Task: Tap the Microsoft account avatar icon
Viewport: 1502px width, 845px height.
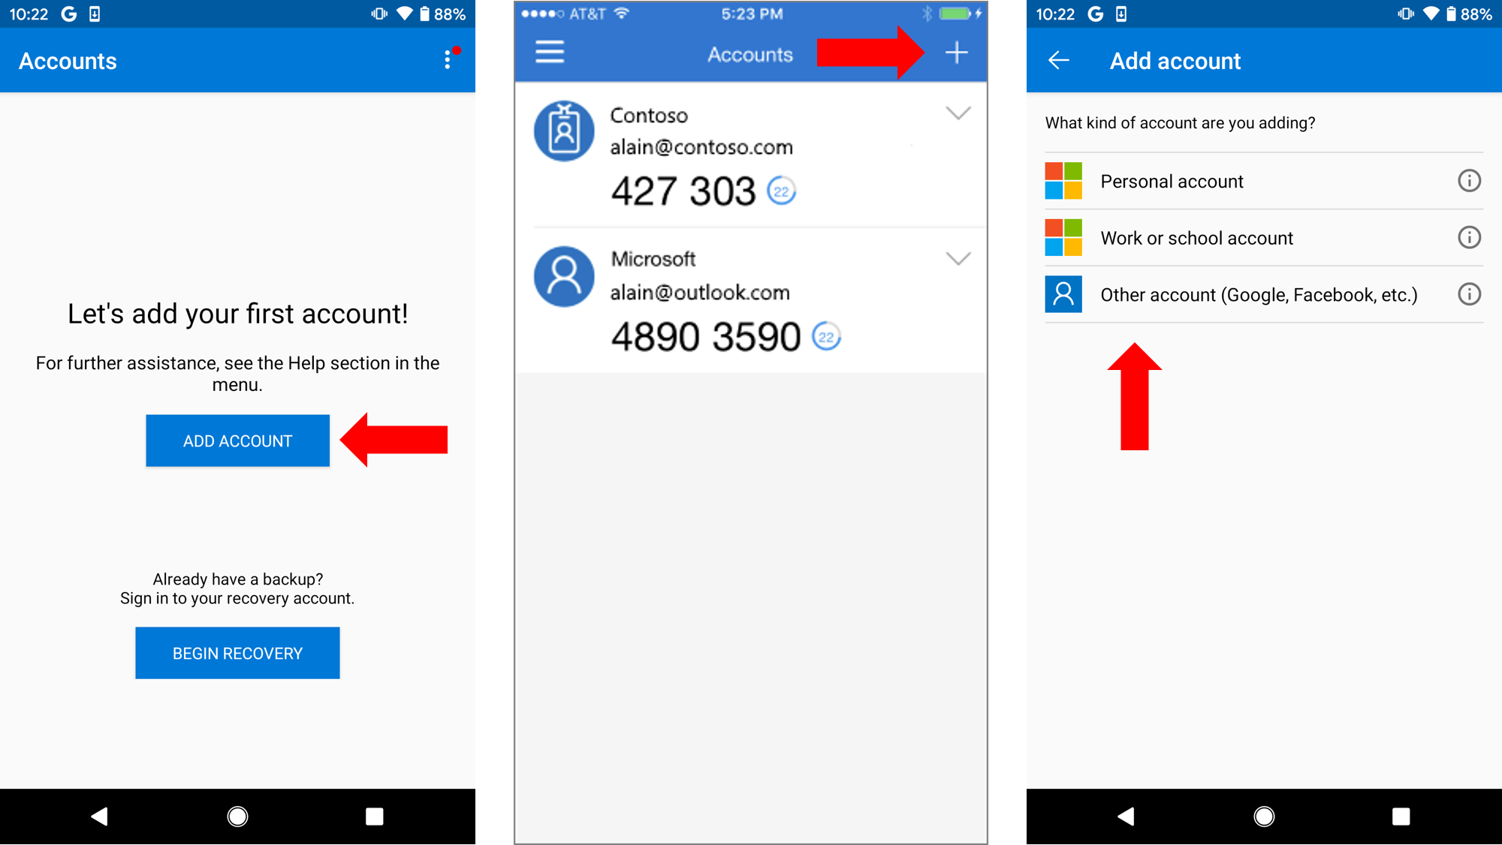Action: pos(563,275)
